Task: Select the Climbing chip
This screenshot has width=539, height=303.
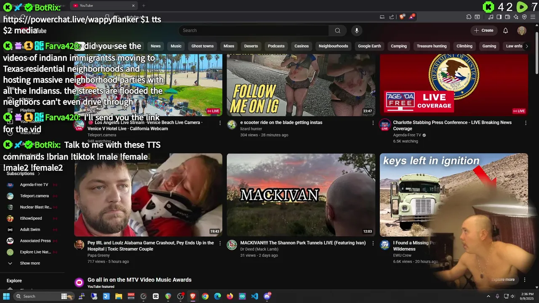Action: [x=464, y=46]
